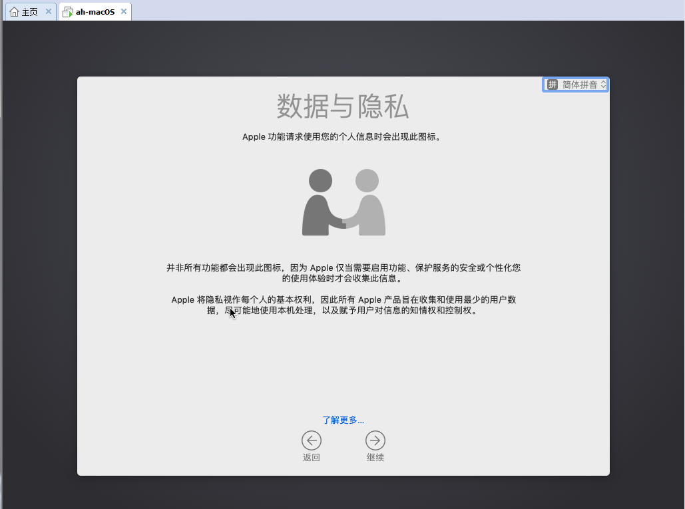The width and height of the screenshot is (685, 509).
Task: Click the dark gray figure's head
Action: (x=320, y=180)
